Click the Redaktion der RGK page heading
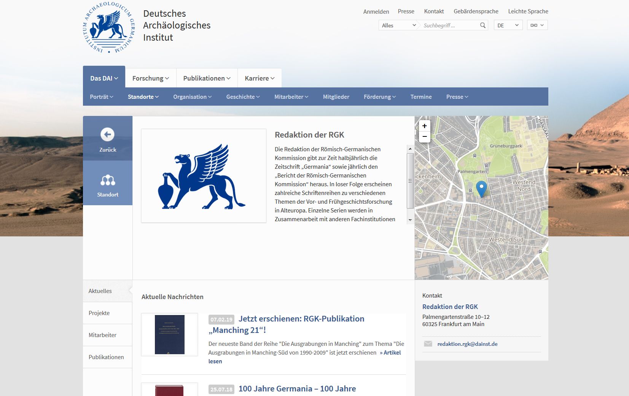Viewport: 629px width, 396px height. point(309,135)
